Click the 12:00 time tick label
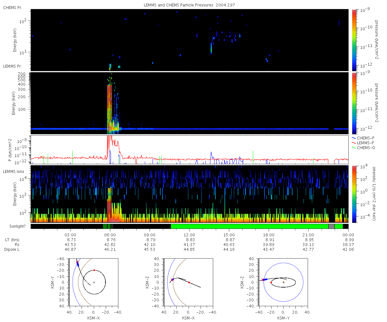 pos(189,234)
